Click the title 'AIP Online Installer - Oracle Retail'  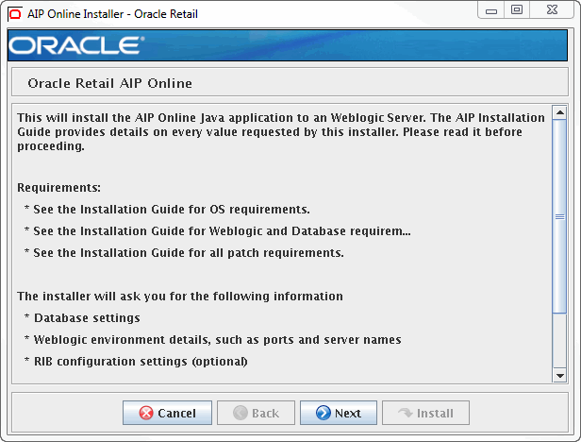(x=112, y=14)
